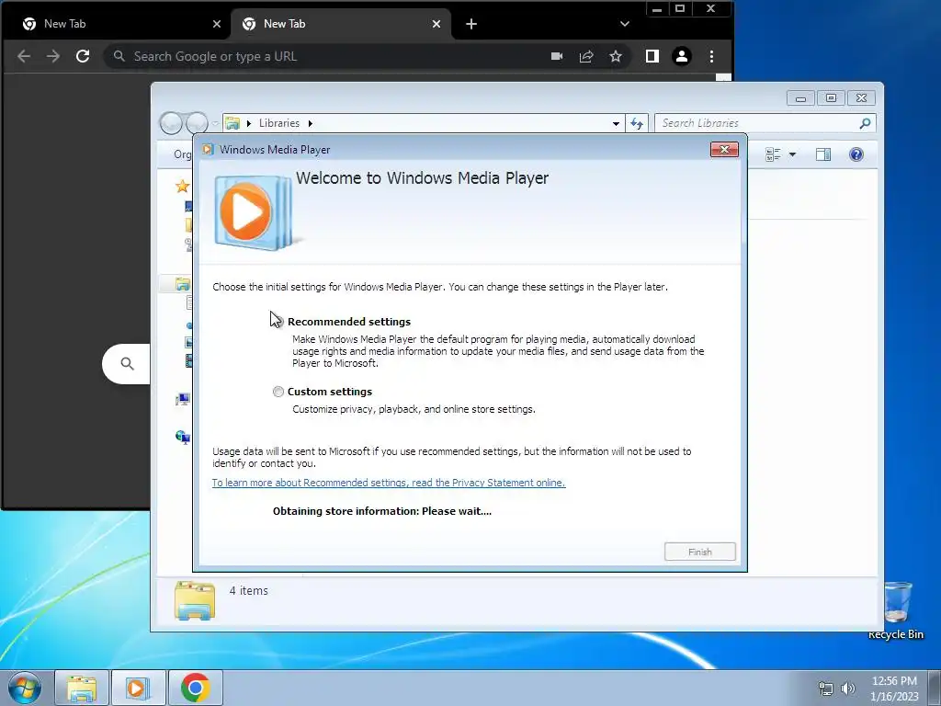Viewport: 941px width, 706px height.
Task: Close the first New Tab in Chrome
Action: click(217, 24)
